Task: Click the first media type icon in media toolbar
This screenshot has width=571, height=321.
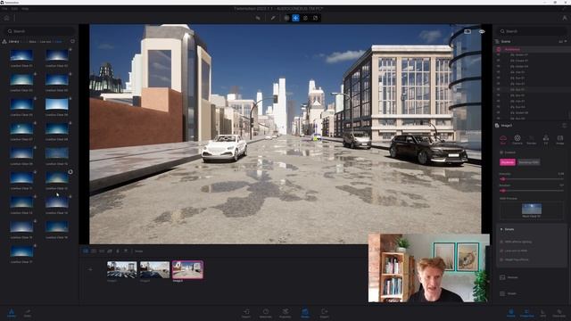Action: 86,251
